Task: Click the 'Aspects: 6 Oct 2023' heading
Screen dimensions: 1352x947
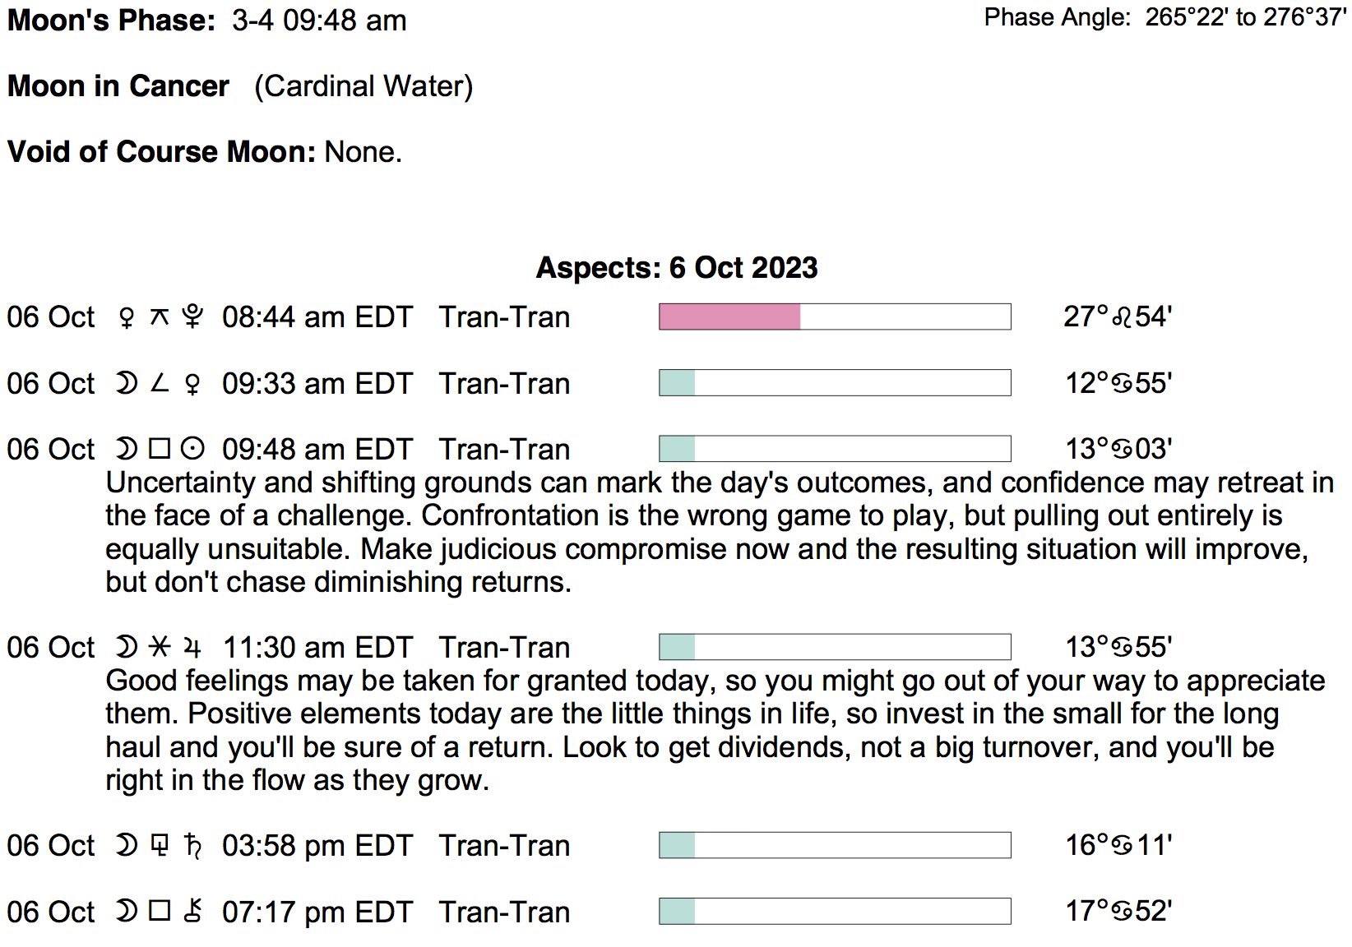Action: [676, 268]
